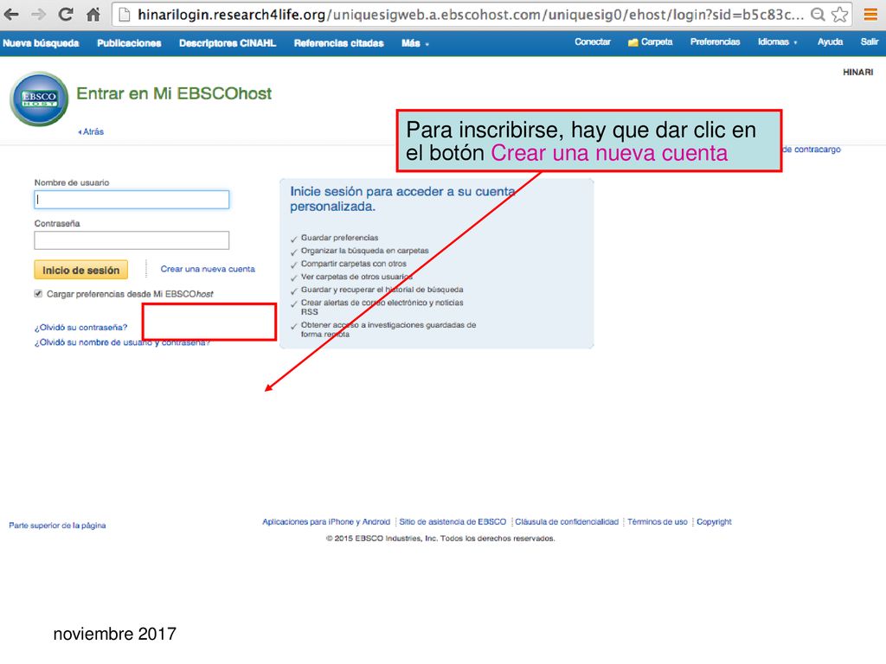Click the browser back arrow
886x664 pixels.
click(10, 14)
